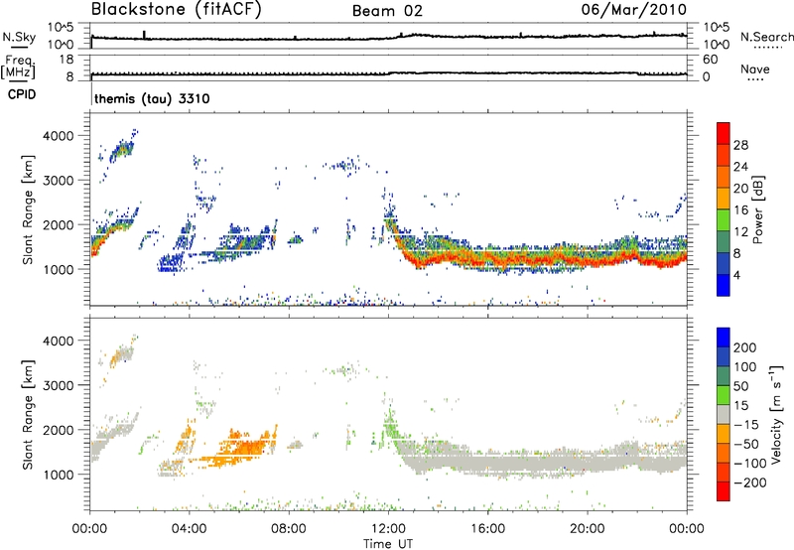Image resolution: width=794 pixels, height=550 pixels.
Task: Click the title 'Blackstone (fitACF)'
Action: 177,10
